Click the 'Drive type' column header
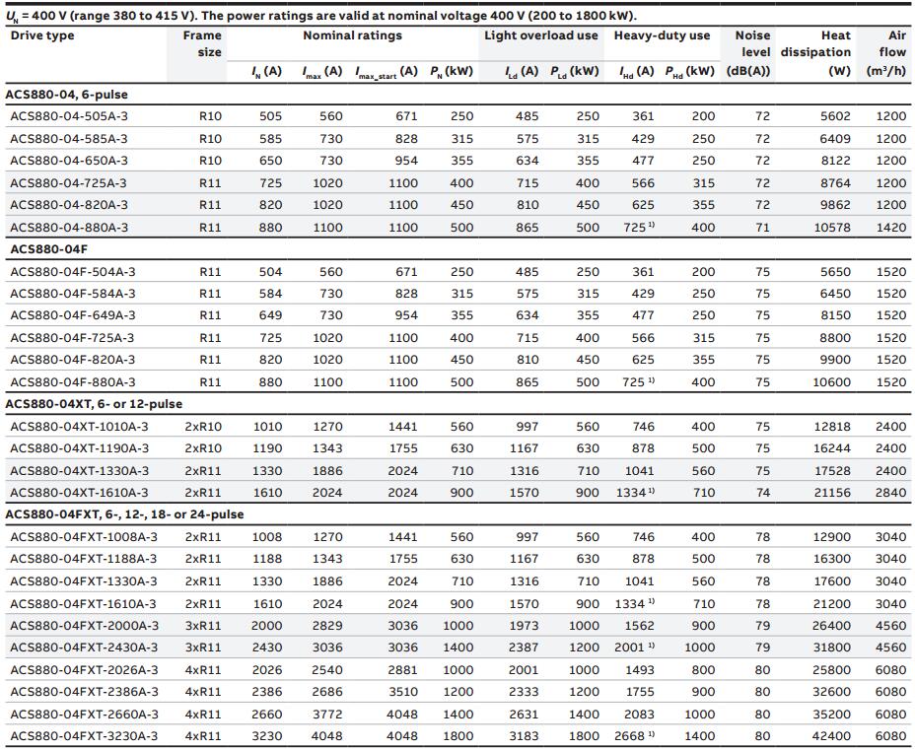This screenshot has width=915, height=750. pos(42,35)
